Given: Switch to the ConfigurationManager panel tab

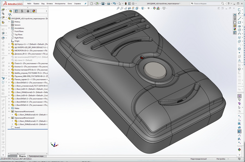Looking at the screenshot, I should [x=22, y=11].
